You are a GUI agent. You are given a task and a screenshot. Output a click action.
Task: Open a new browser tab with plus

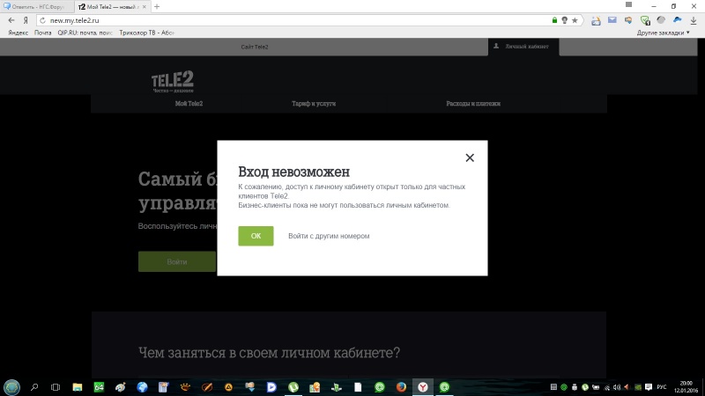coord(157,6)
